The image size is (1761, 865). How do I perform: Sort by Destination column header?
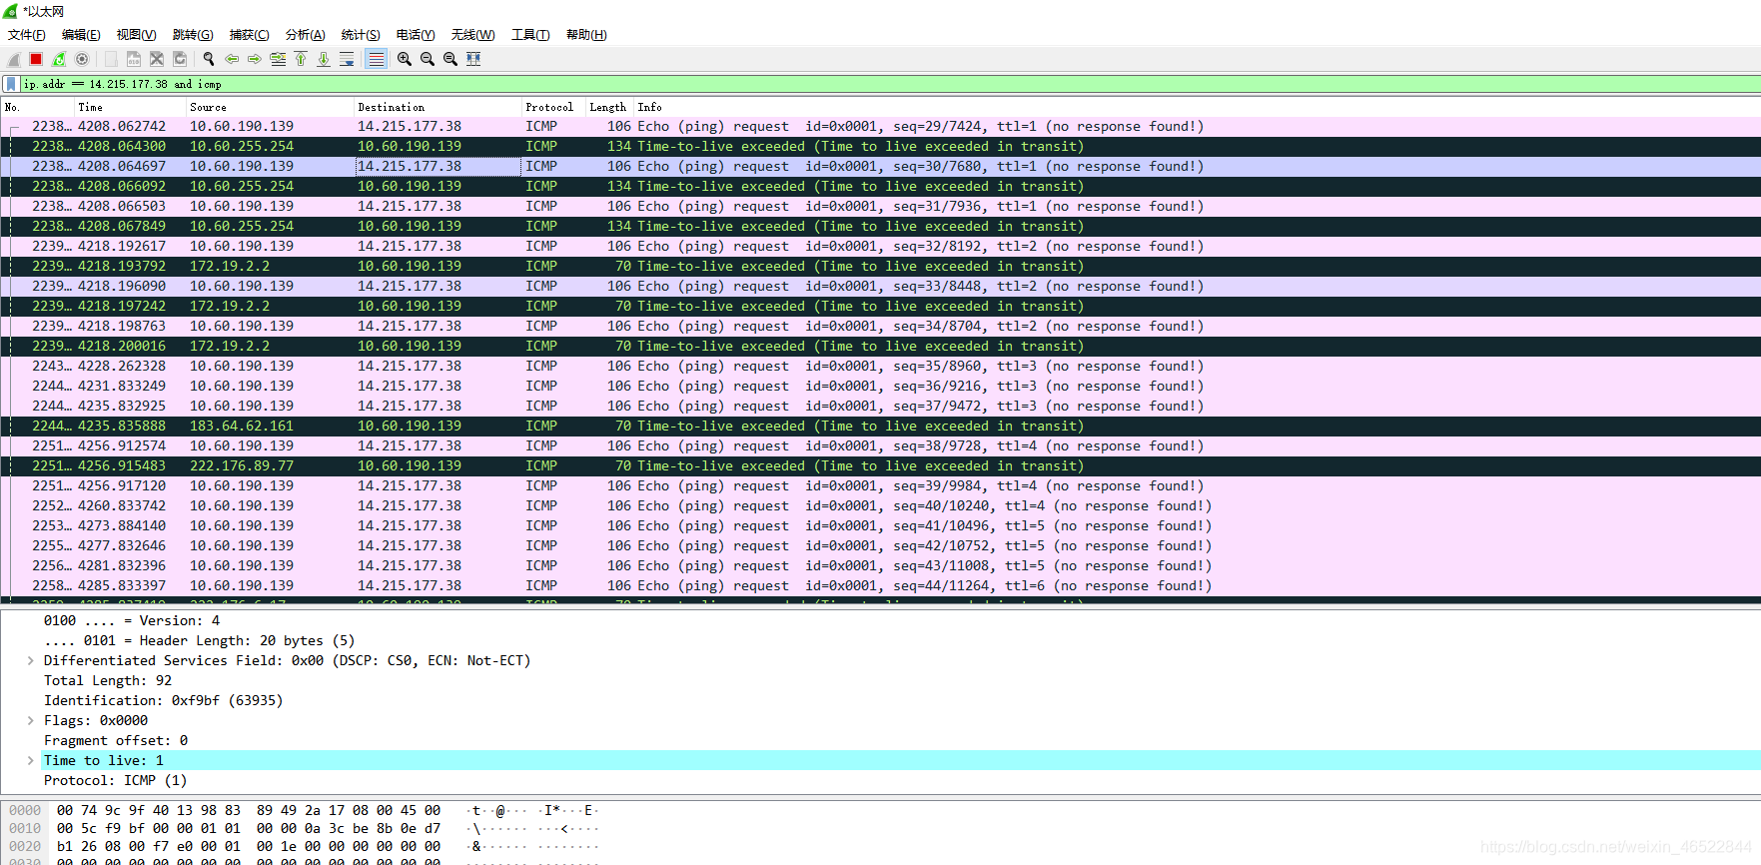438,107
